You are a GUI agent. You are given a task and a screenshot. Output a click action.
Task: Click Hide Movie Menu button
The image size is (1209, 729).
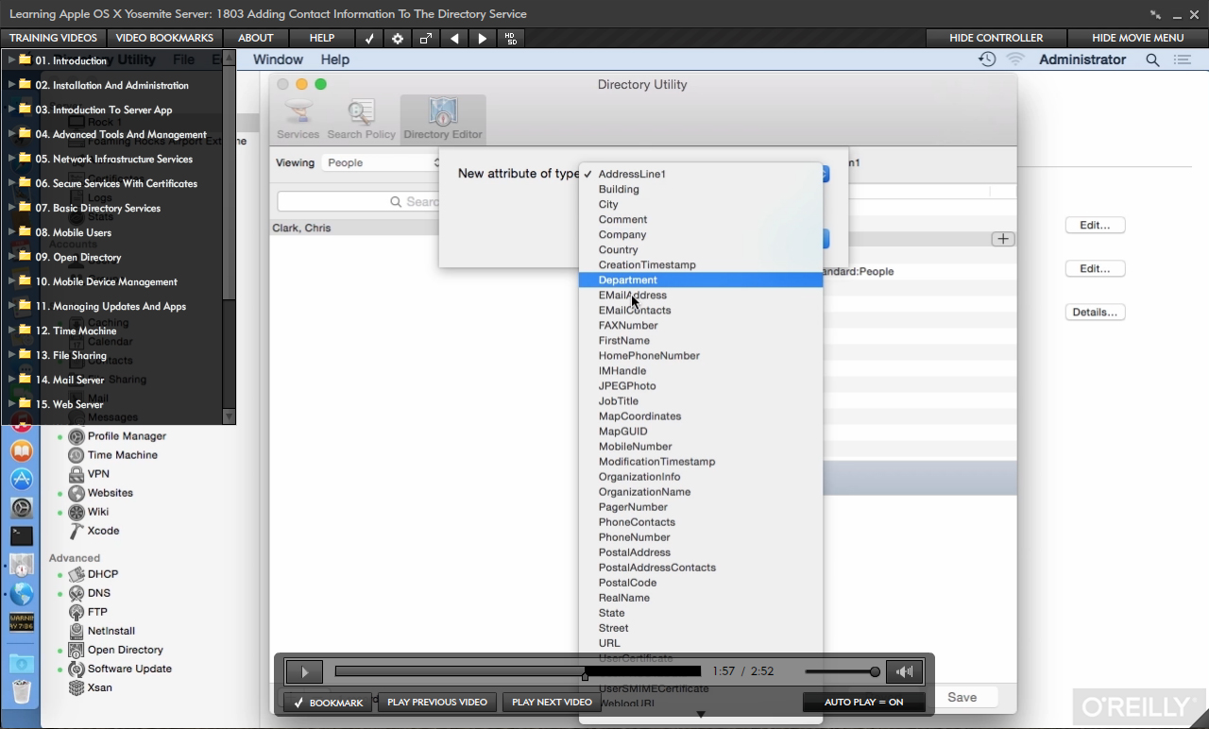click(1138, 38)
